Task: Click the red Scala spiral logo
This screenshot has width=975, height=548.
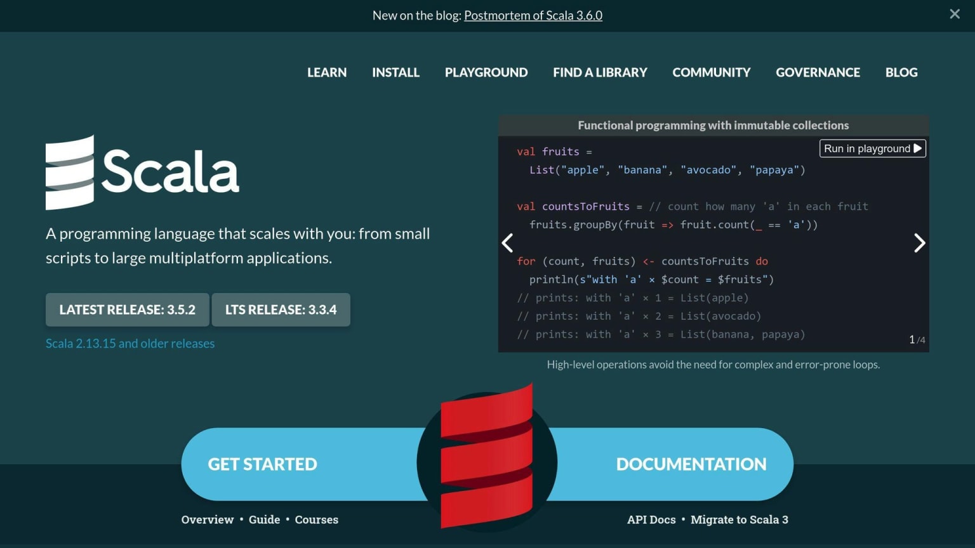Action: (x=487, y=457)
